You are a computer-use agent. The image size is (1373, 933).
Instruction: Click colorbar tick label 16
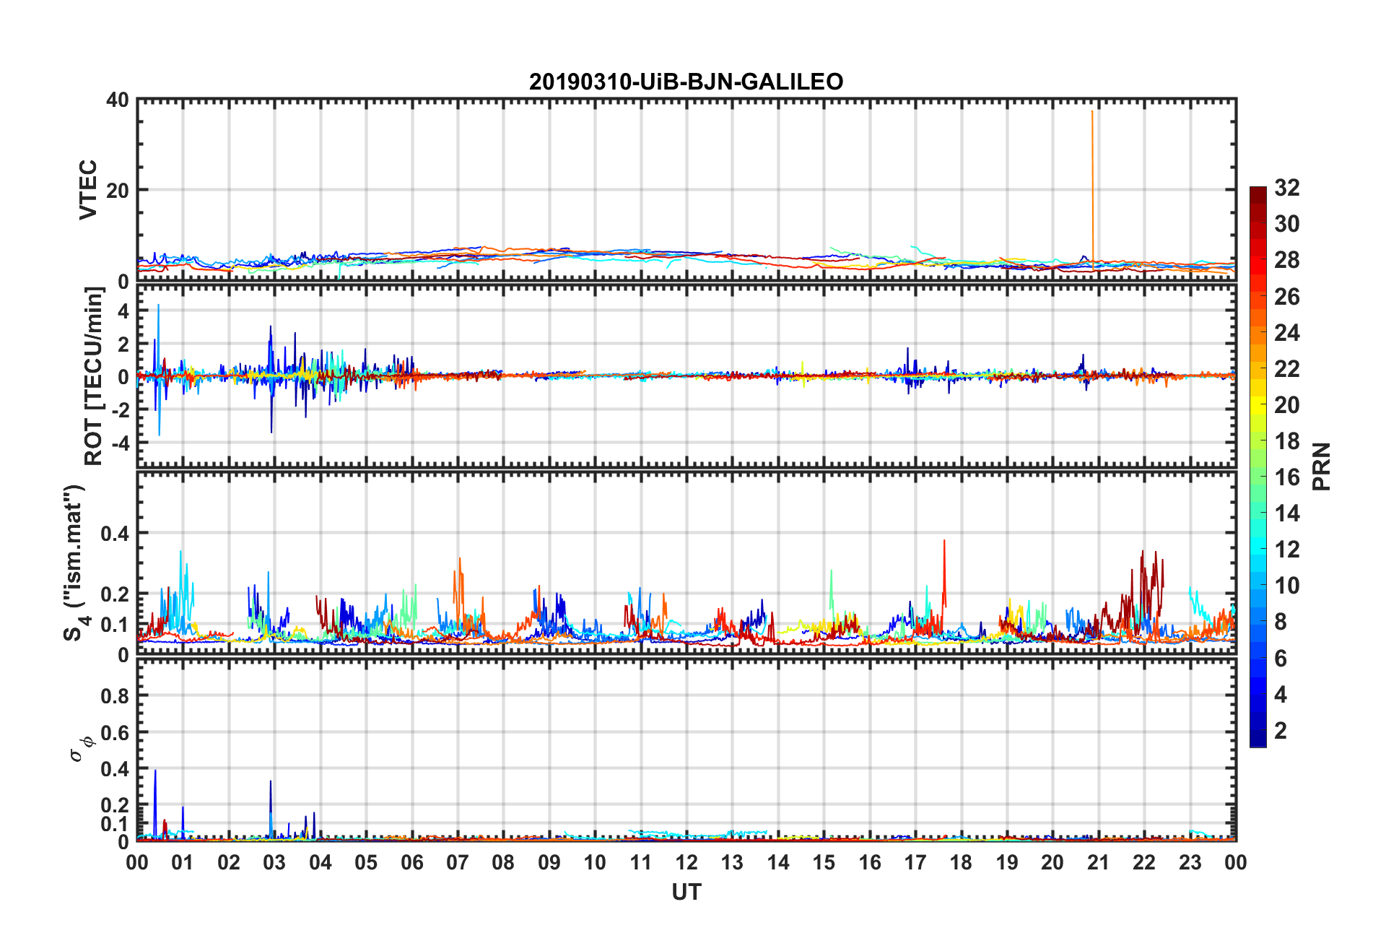(x=1287, y=477)
